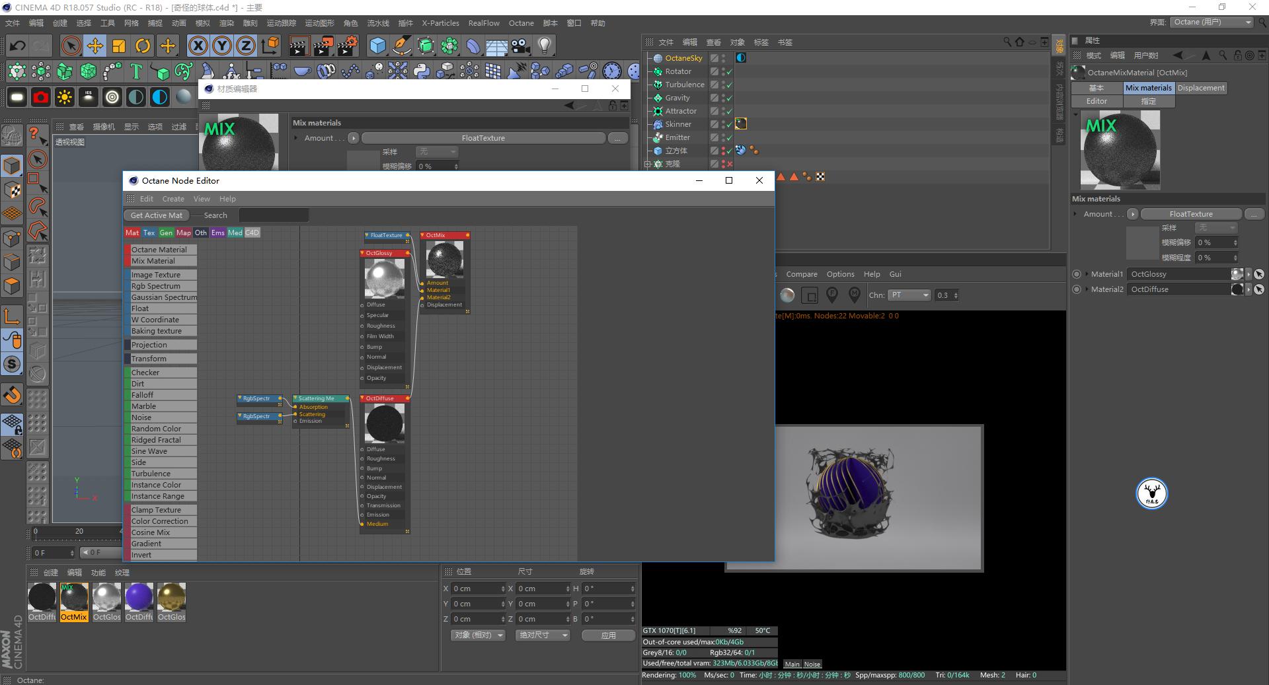Image resolution: width=1269 pixels, height=685 pixels.
Task: Toggle X axis lock icon
Action: (x=198, y=46)
